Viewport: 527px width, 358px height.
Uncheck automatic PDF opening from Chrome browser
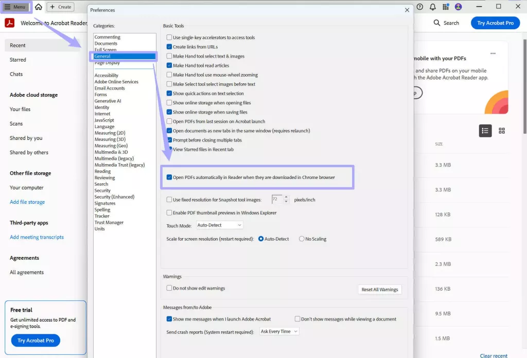[x=170, y=177]
